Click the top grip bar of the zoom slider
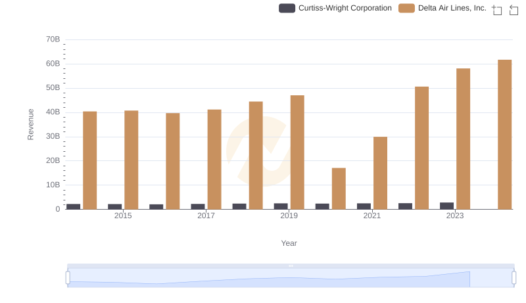 [x=291, y=266]
